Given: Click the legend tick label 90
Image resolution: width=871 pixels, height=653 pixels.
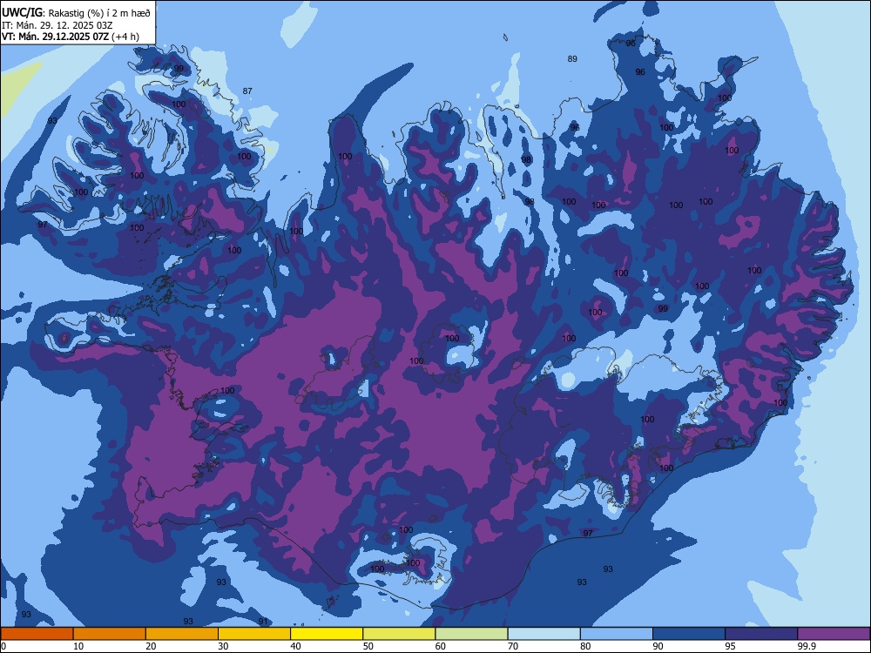Looking at the screenshot, I should 658,646.
